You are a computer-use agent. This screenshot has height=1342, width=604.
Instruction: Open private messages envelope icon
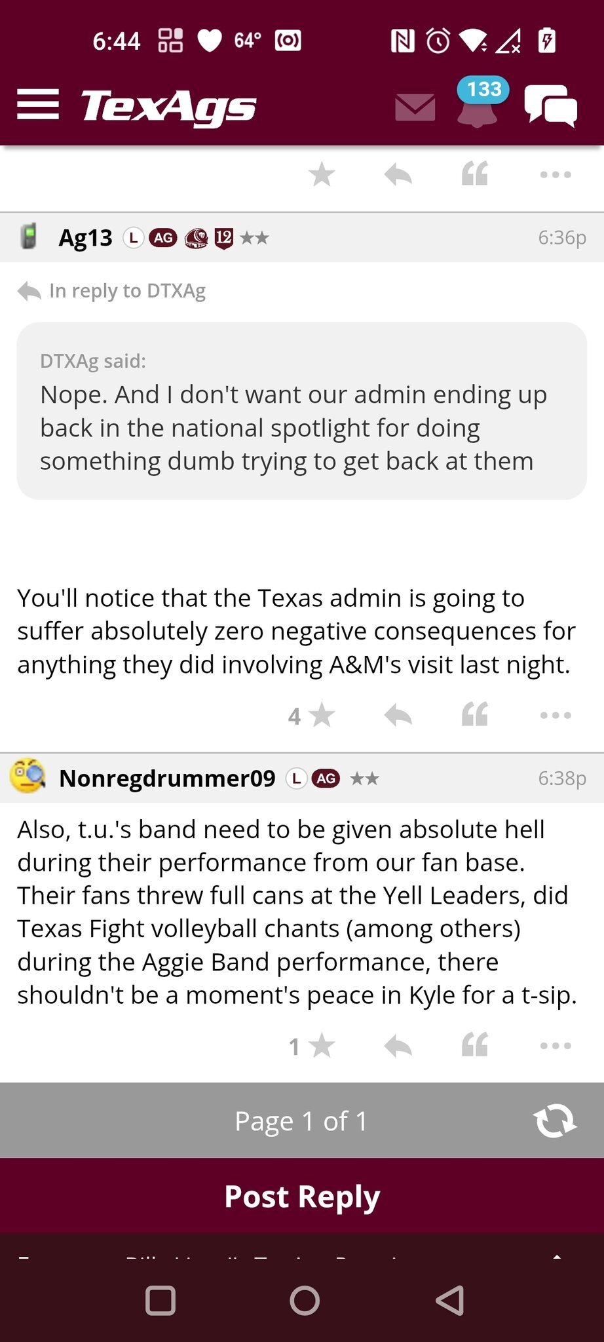(415, 107)
